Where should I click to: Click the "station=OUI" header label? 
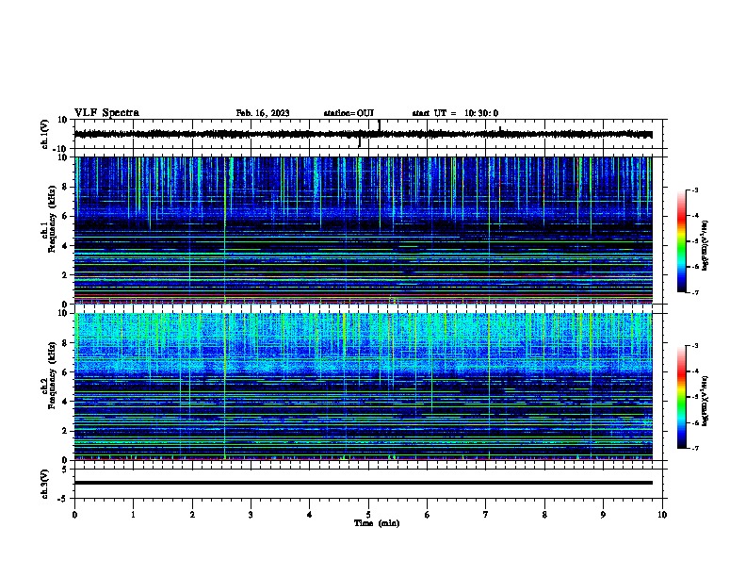tap(349, 113)
